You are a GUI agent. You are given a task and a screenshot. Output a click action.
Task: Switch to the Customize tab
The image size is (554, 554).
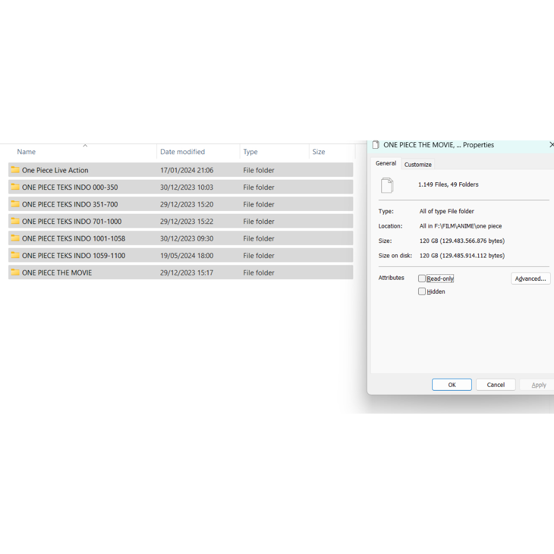(x=418, y=164)
